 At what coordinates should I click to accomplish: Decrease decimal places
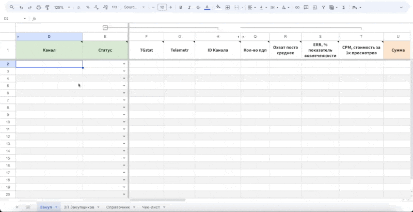[97, 7]
